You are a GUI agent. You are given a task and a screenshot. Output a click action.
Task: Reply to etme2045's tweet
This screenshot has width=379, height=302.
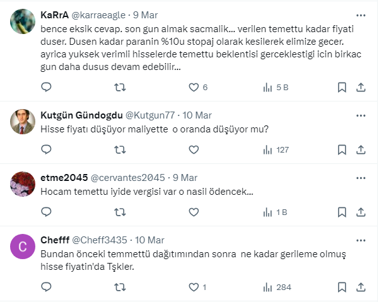(46, 212)
